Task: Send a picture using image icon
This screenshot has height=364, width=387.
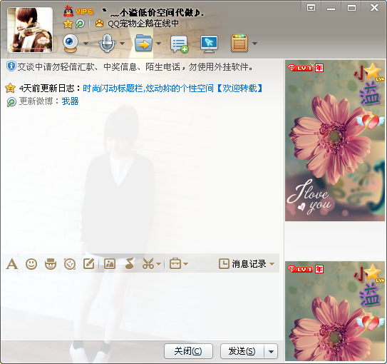Action: (x=110, y=264)
